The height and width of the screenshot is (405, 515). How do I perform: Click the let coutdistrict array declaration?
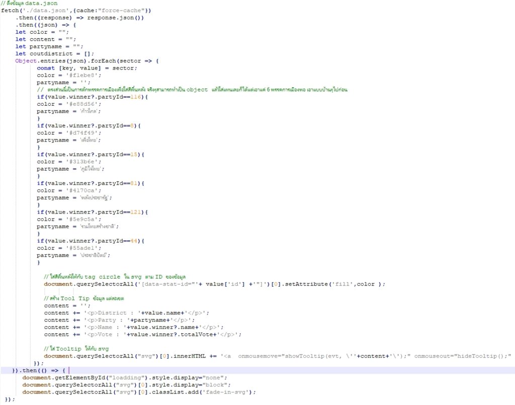point(53,53)
